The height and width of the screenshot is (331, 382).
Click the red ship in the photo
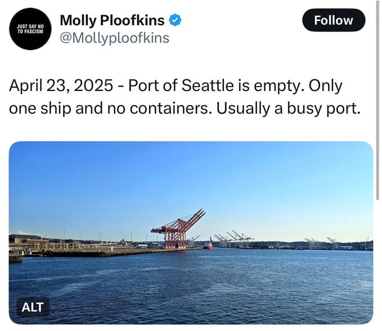[208, 244]
